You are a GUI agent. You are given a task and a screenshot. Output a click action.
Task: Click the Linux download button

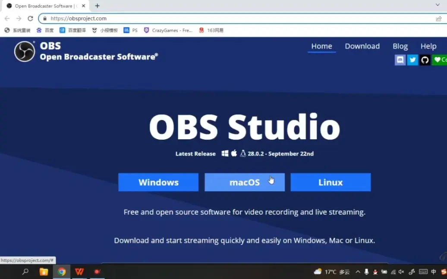[331, 182]
